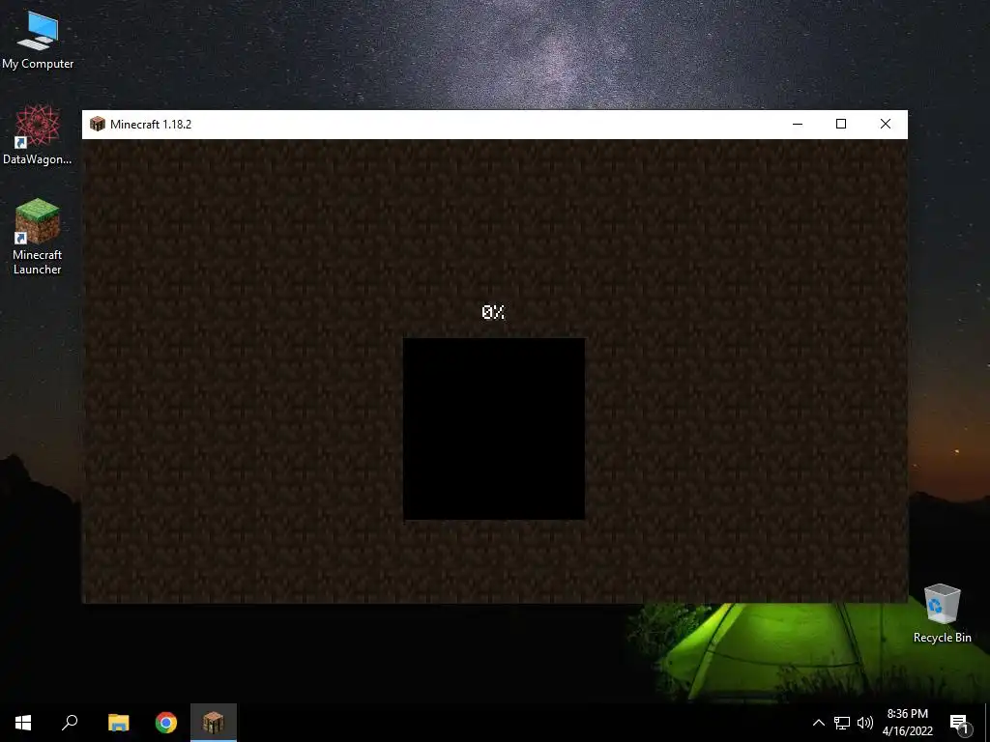Click the Minecraft 1.18.2 window title
The height and width of the screenshot is (742, 990).
[151, 125]
